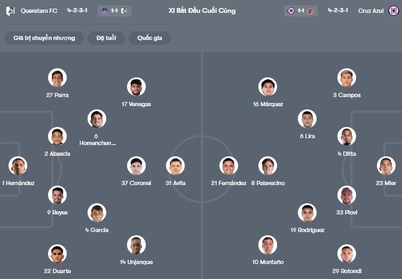This screenshot has width=402, height=279.
Task: Click the Cruz Azul club crest
Action: pyautogui.click(x=393, y=11)
